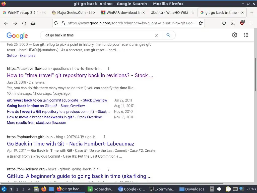Close the WinRAR download tab
This screenshot has width=257, height=193.
144,13
